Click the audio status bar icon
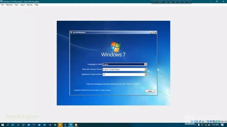The height and width of the screenshot is (127, 227). [x=197, y=121]
